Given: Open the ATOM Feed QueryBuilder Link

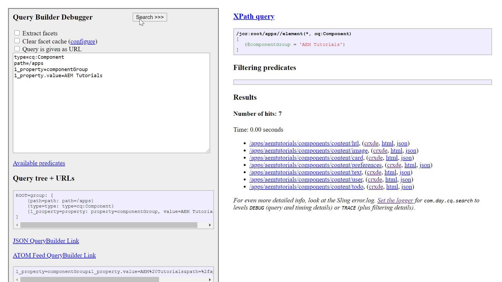Looking at the screenshot, I should [54, 255].
